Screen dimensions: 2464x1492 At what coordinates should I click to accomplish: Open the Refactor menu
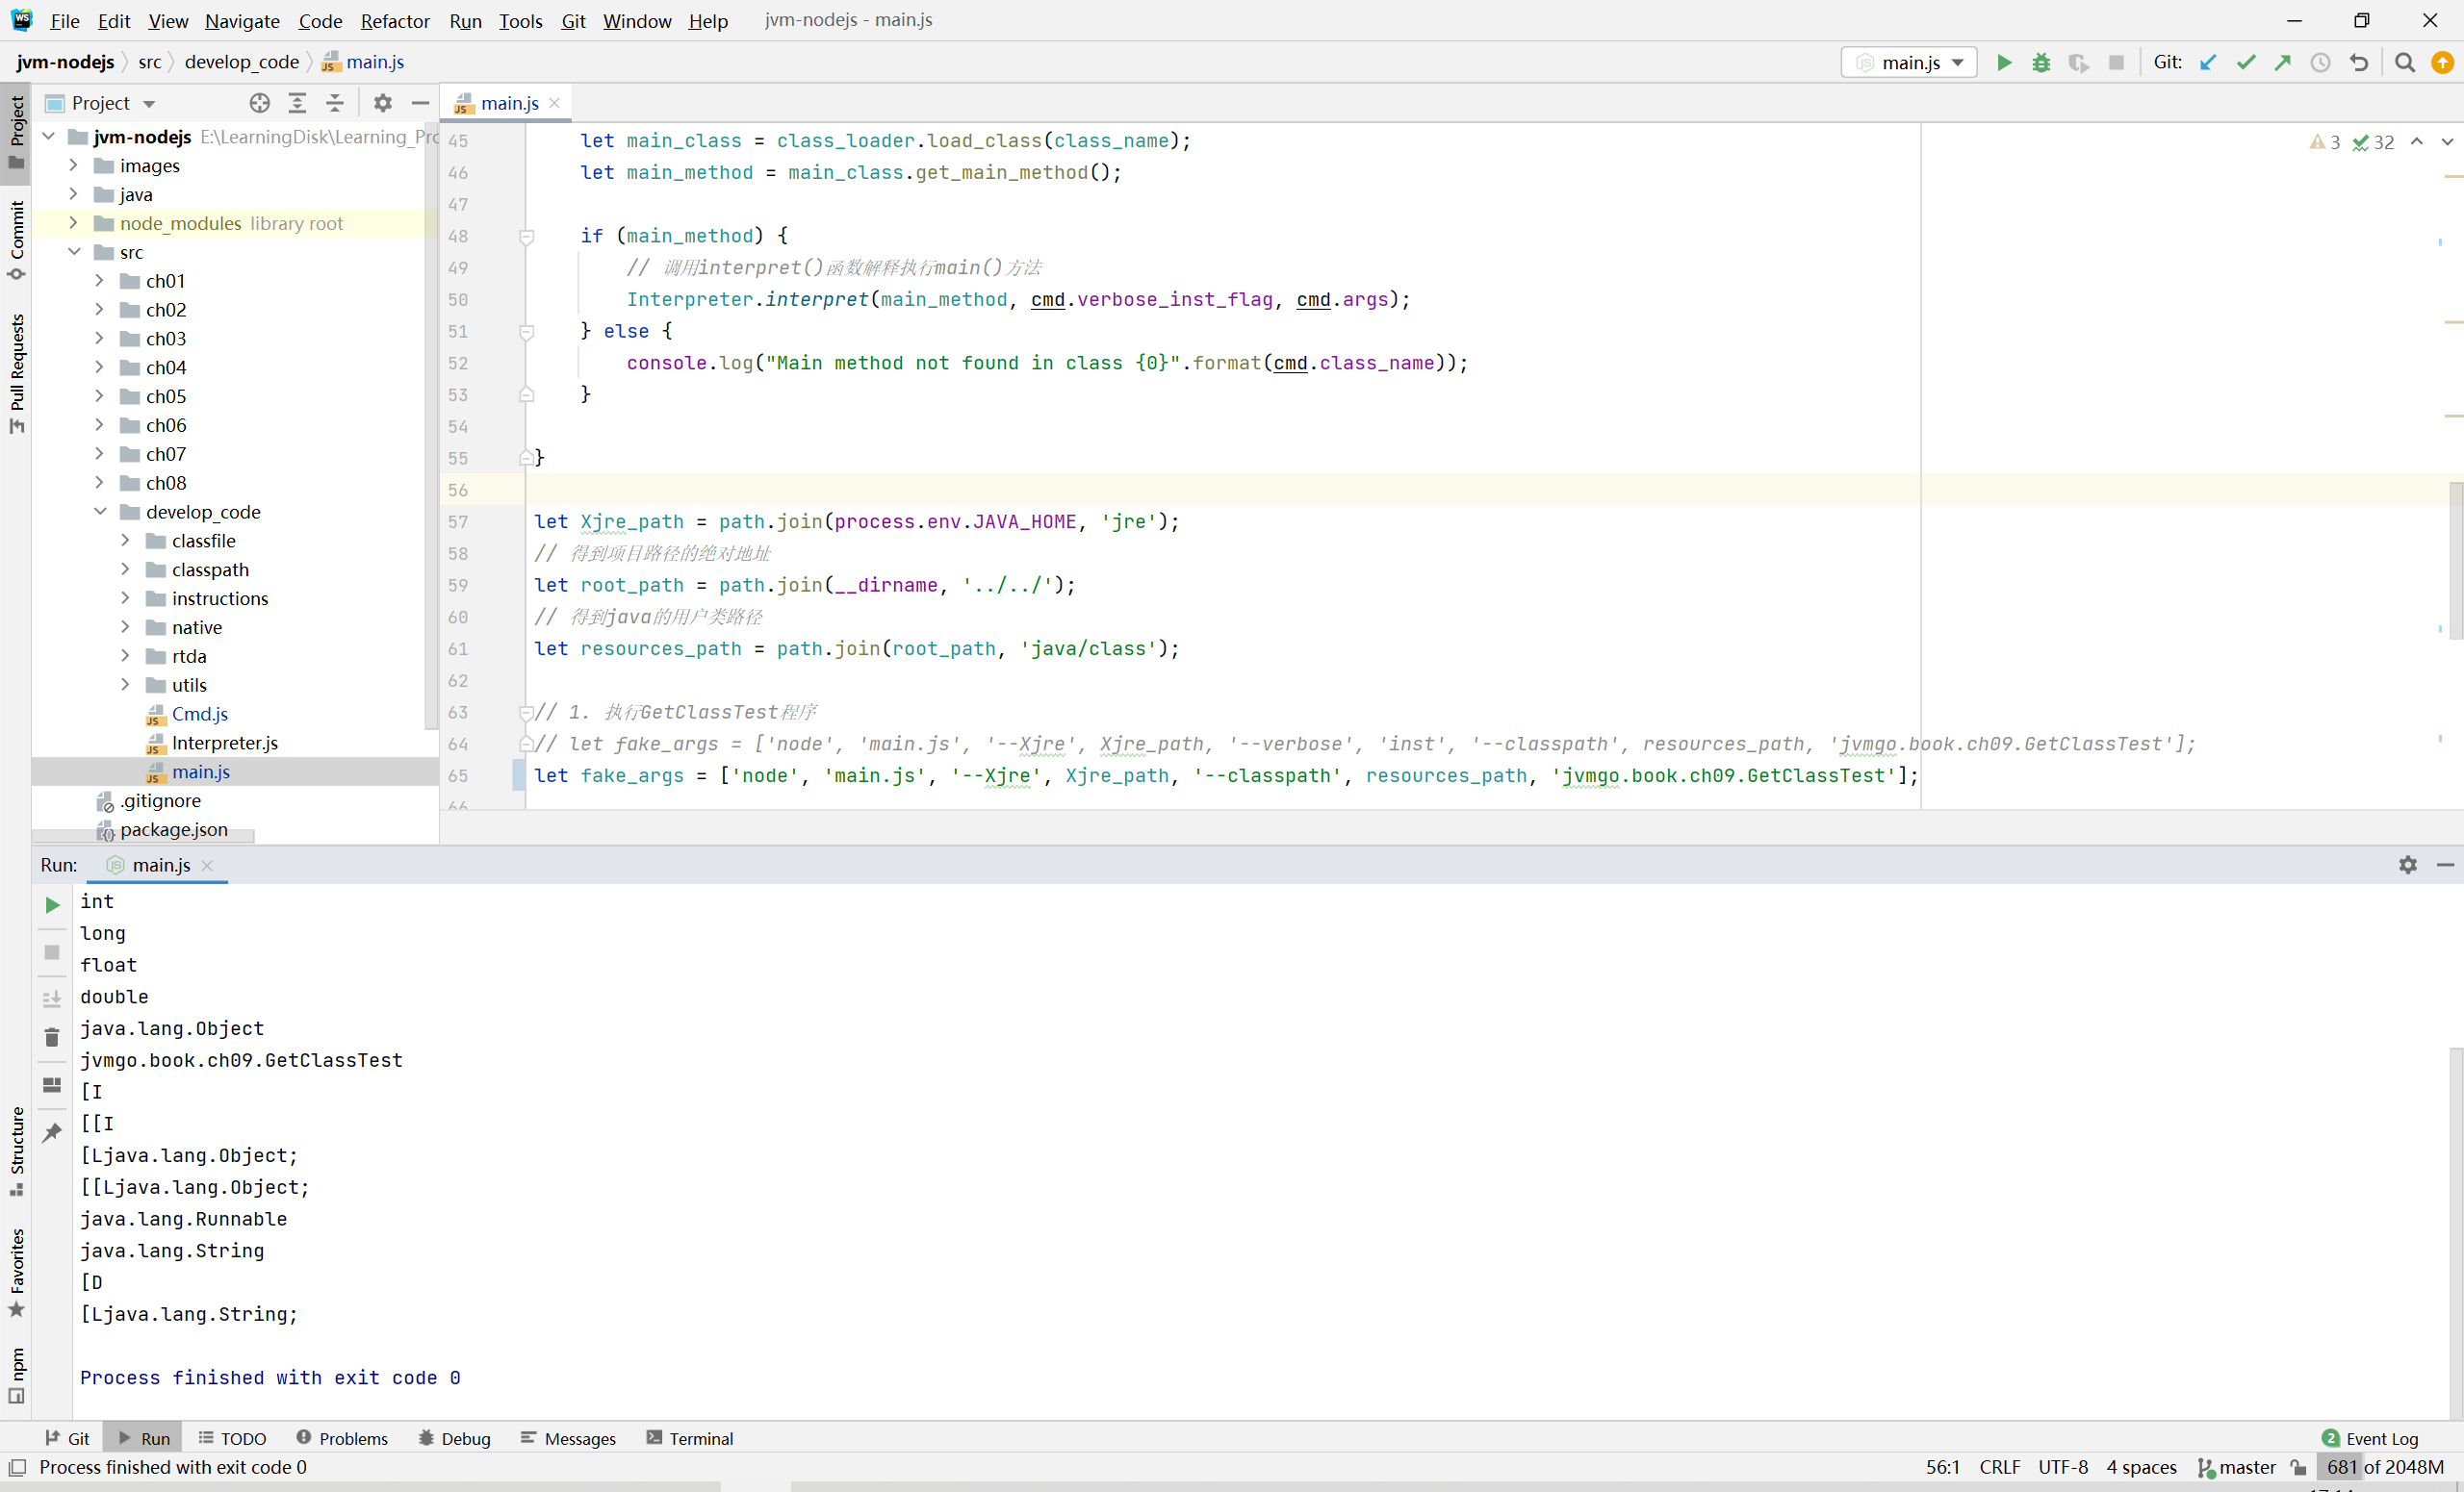pos(395,21)
